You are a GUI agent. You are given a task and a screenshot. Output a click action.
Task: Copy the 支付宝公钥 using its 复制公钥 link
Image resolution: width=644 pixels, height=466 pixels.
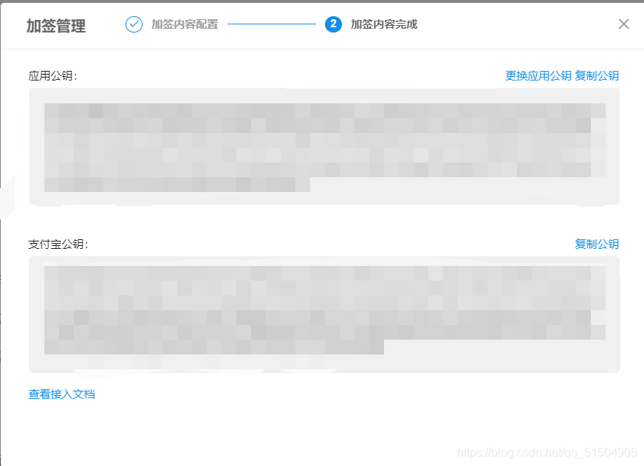[x=596, y=244]
